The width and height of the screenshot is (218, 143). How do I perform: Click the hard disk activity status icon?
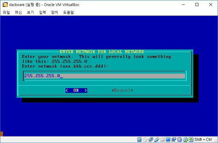coord(139,139)
